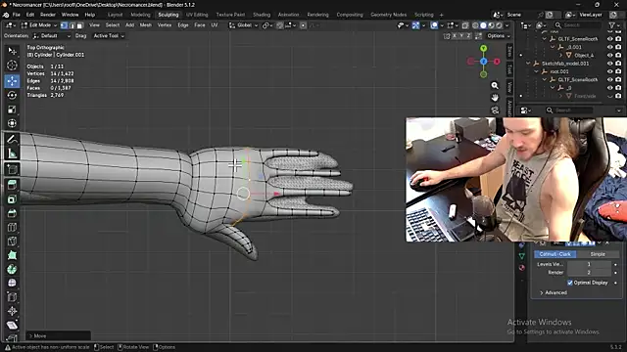The height and width of the screenshot is (352, 627).
Task: Open the Render menu
Action: pyautogui.click(x=48, y=15)
